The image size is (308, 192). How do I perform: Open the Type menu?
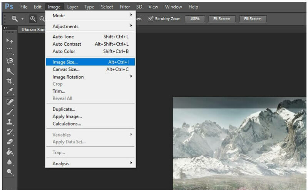pos(89,7)
